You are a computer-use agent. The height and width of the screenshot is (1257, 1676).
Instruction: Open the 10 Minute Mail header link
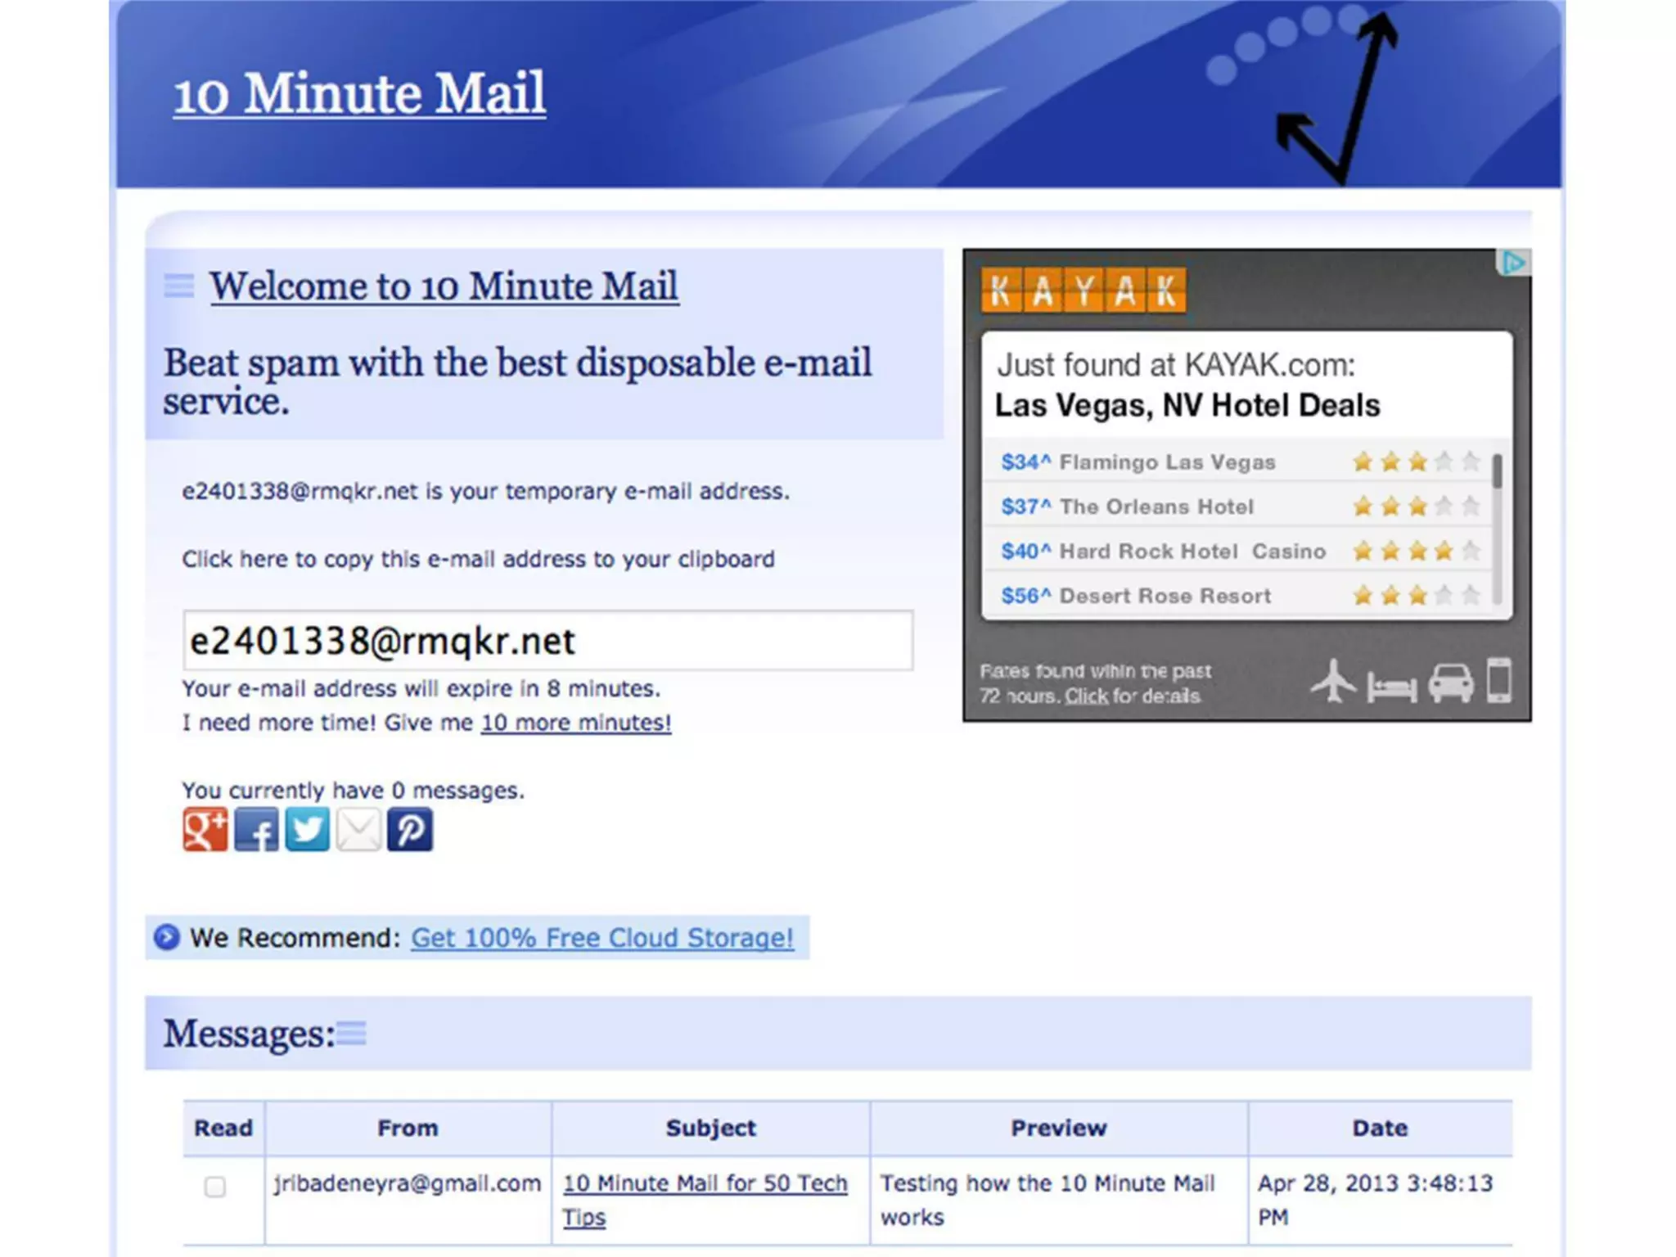coord(359,93)
